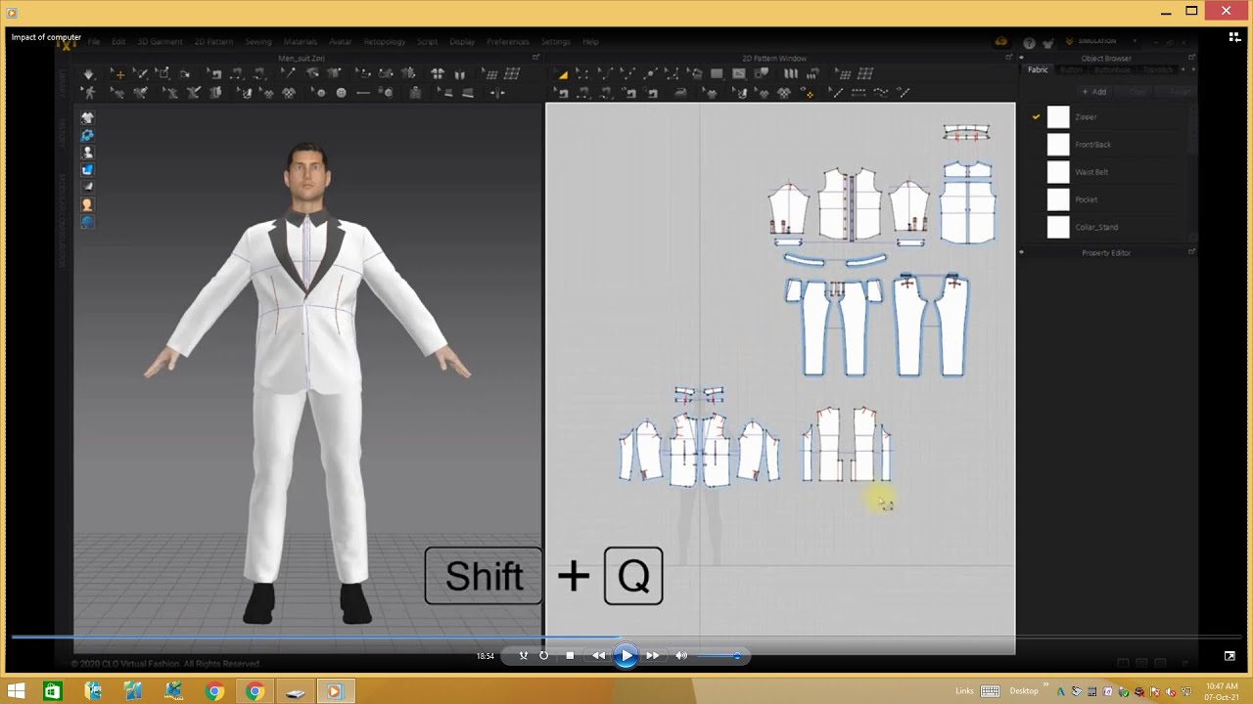Click the Add fabric button
This screenshot has width=1253, height=704.
pos(1093,92)
